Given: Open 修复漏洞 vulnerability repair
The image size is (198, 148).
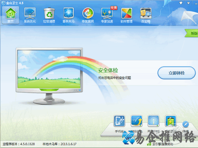Looking at the screenshot, I should [88, 15].
